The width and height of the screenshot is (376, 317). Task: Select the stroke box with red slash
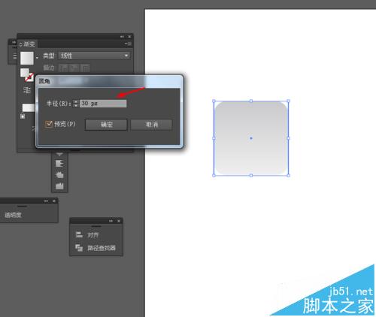29,77
